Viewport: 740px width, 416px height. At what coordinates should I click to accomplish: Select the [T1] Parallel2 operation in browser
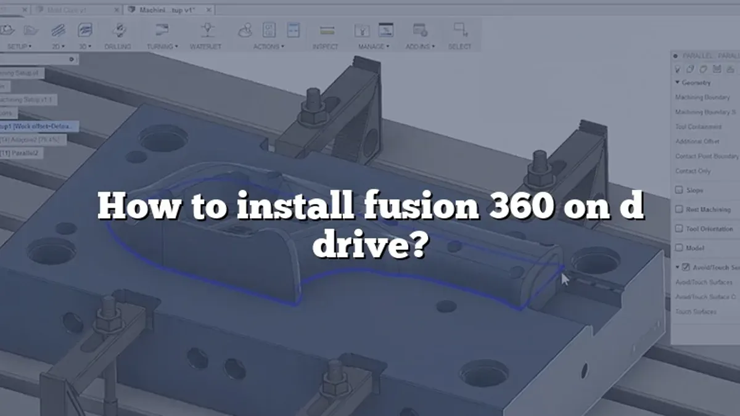tap(22, 152)
